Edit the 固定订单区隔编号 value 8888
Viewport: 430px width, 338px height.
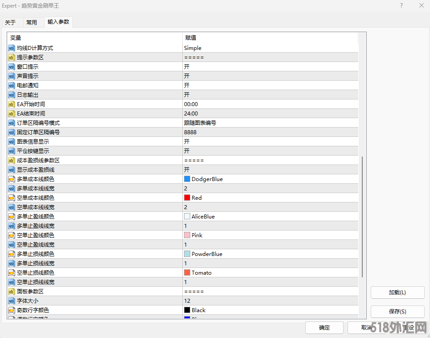(x=190, y=132)
